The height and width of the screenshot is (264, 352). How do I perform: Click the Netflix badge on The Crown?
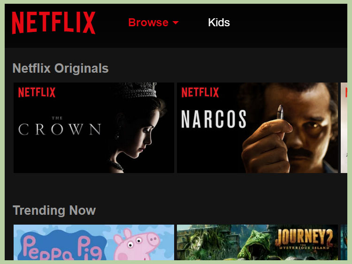37,92
